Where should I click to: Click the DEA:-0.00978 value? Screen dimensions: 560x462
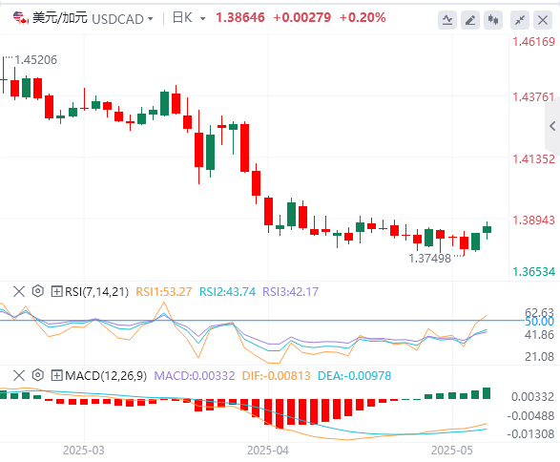(x=354, y=376)
